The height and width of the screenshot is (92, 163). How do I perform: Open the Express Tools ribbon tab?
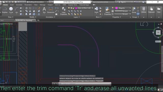(73, 5)
